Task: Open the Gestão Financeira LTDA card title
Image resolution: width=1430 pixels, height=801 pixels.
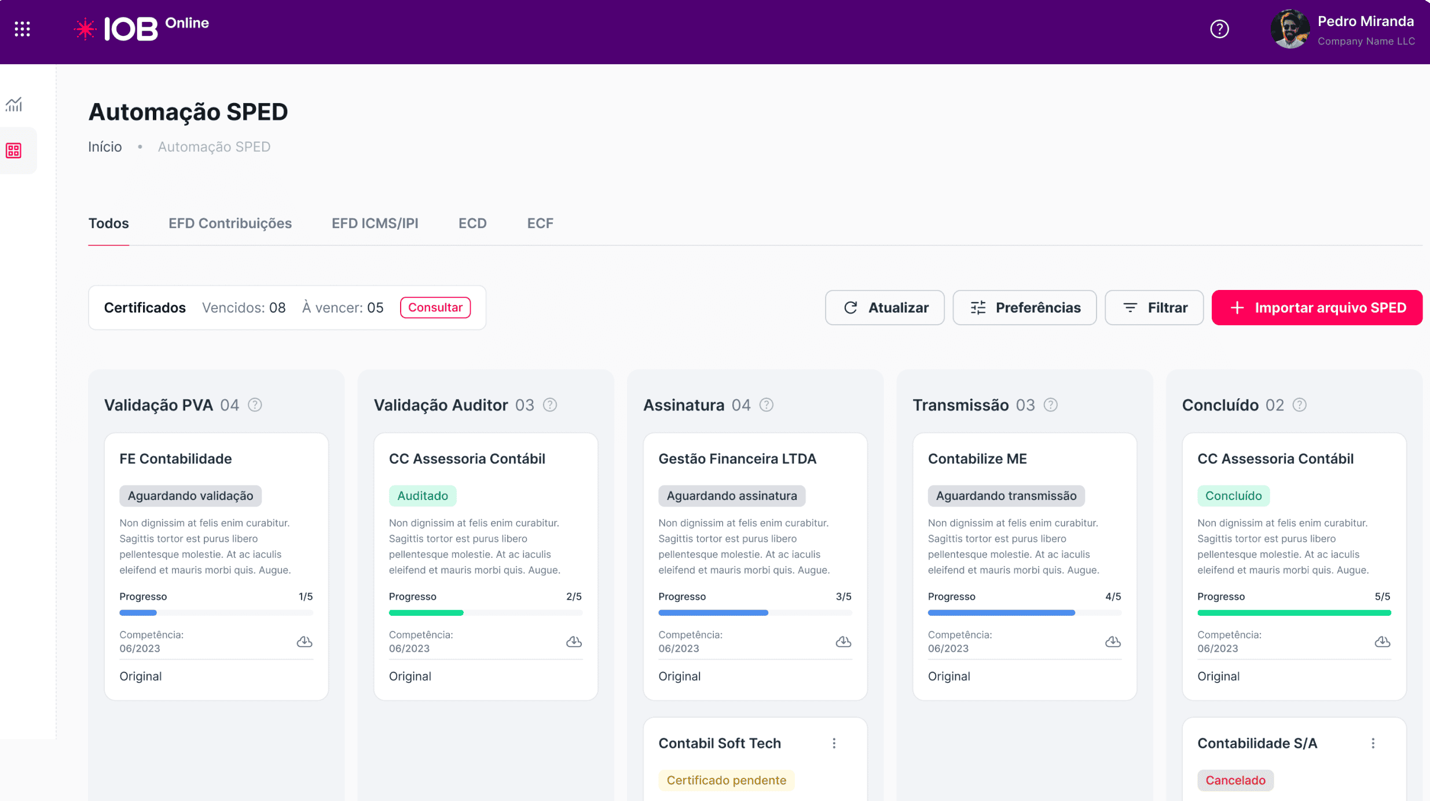Action: tap(737, 459)
